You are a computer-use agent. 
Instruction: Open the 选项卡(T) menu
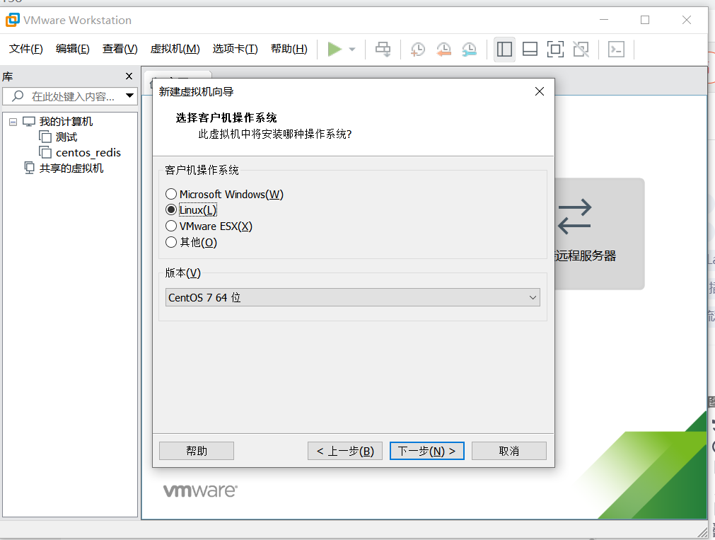point(236,49)
